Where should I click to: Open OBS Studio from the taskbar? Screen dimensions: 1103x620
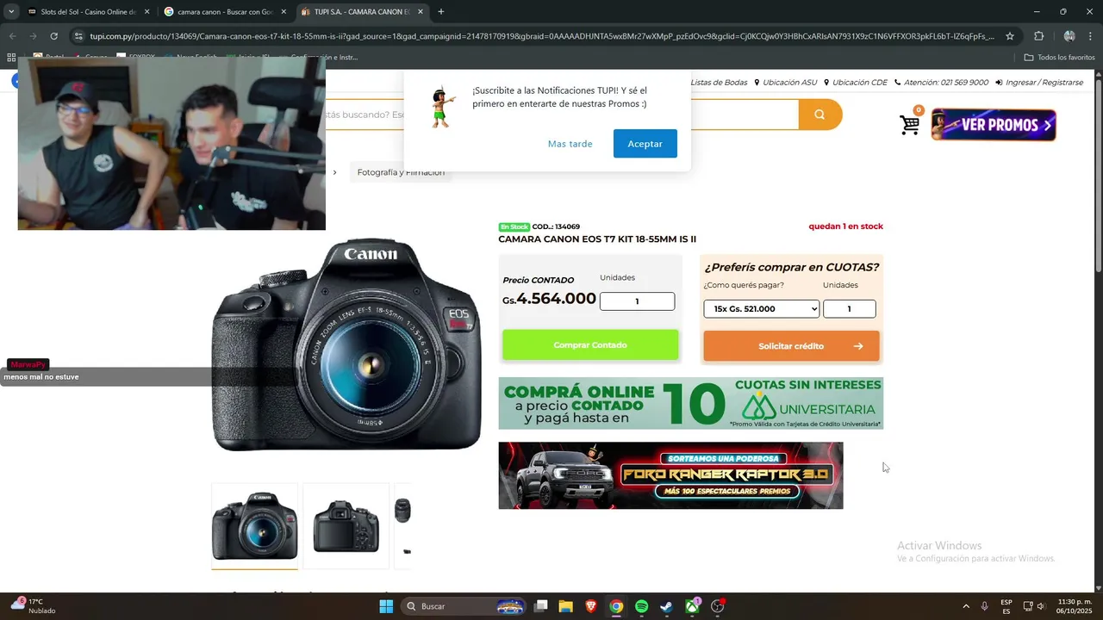tap(718, 606)
